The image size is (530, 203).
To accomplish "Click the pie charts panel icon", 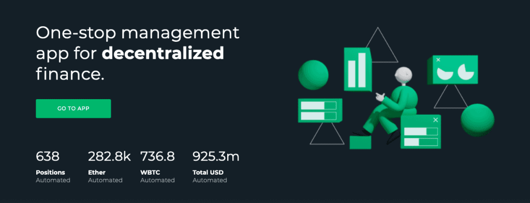I will coord(453,70).
